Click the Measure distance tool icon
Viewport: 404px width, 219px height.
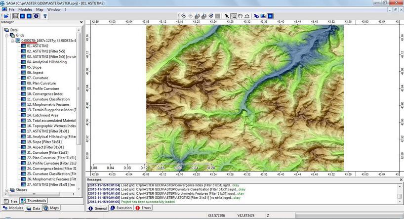pos(247,16)
